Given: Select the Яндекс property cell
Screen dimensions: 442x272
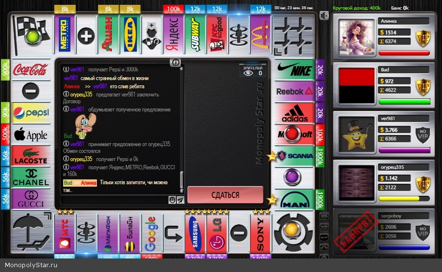Looking at the screenshot, I should coord(174,34).
